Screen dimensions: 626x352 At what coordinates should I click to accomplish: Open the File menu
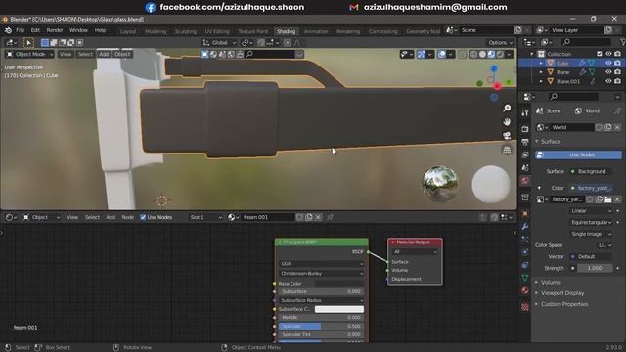(20, 30)
